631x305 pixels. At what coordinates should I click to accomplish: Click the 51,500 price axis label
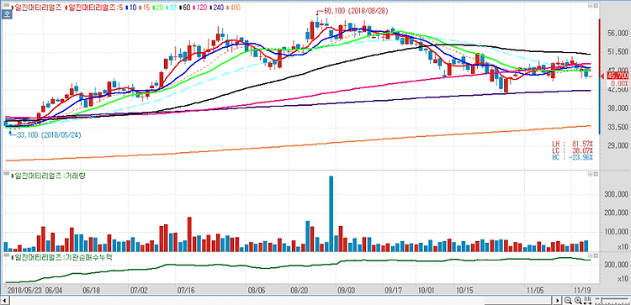point(618,52)
